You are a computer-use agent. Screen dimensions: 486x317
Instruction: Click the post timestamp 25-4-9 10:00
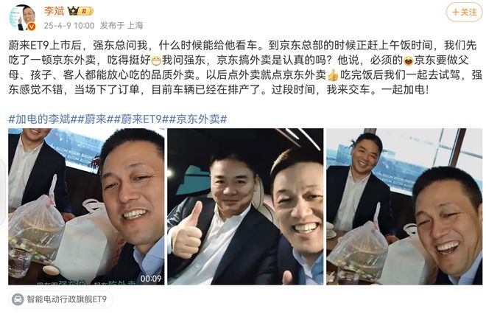pos(69,26)
